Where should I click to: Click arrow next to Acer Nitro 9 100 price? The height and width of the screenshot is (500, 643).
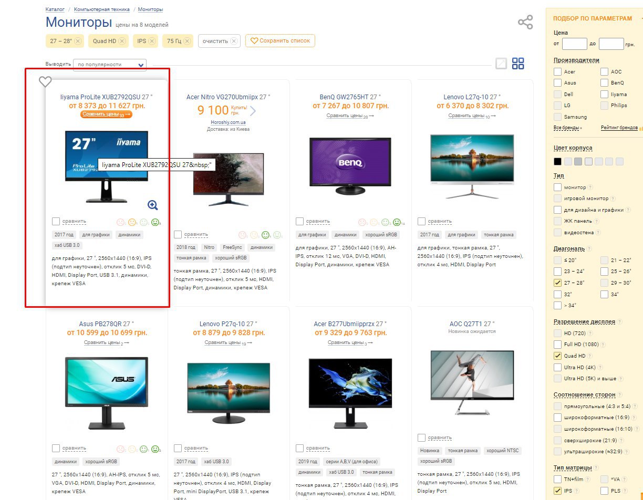point(253,111)
